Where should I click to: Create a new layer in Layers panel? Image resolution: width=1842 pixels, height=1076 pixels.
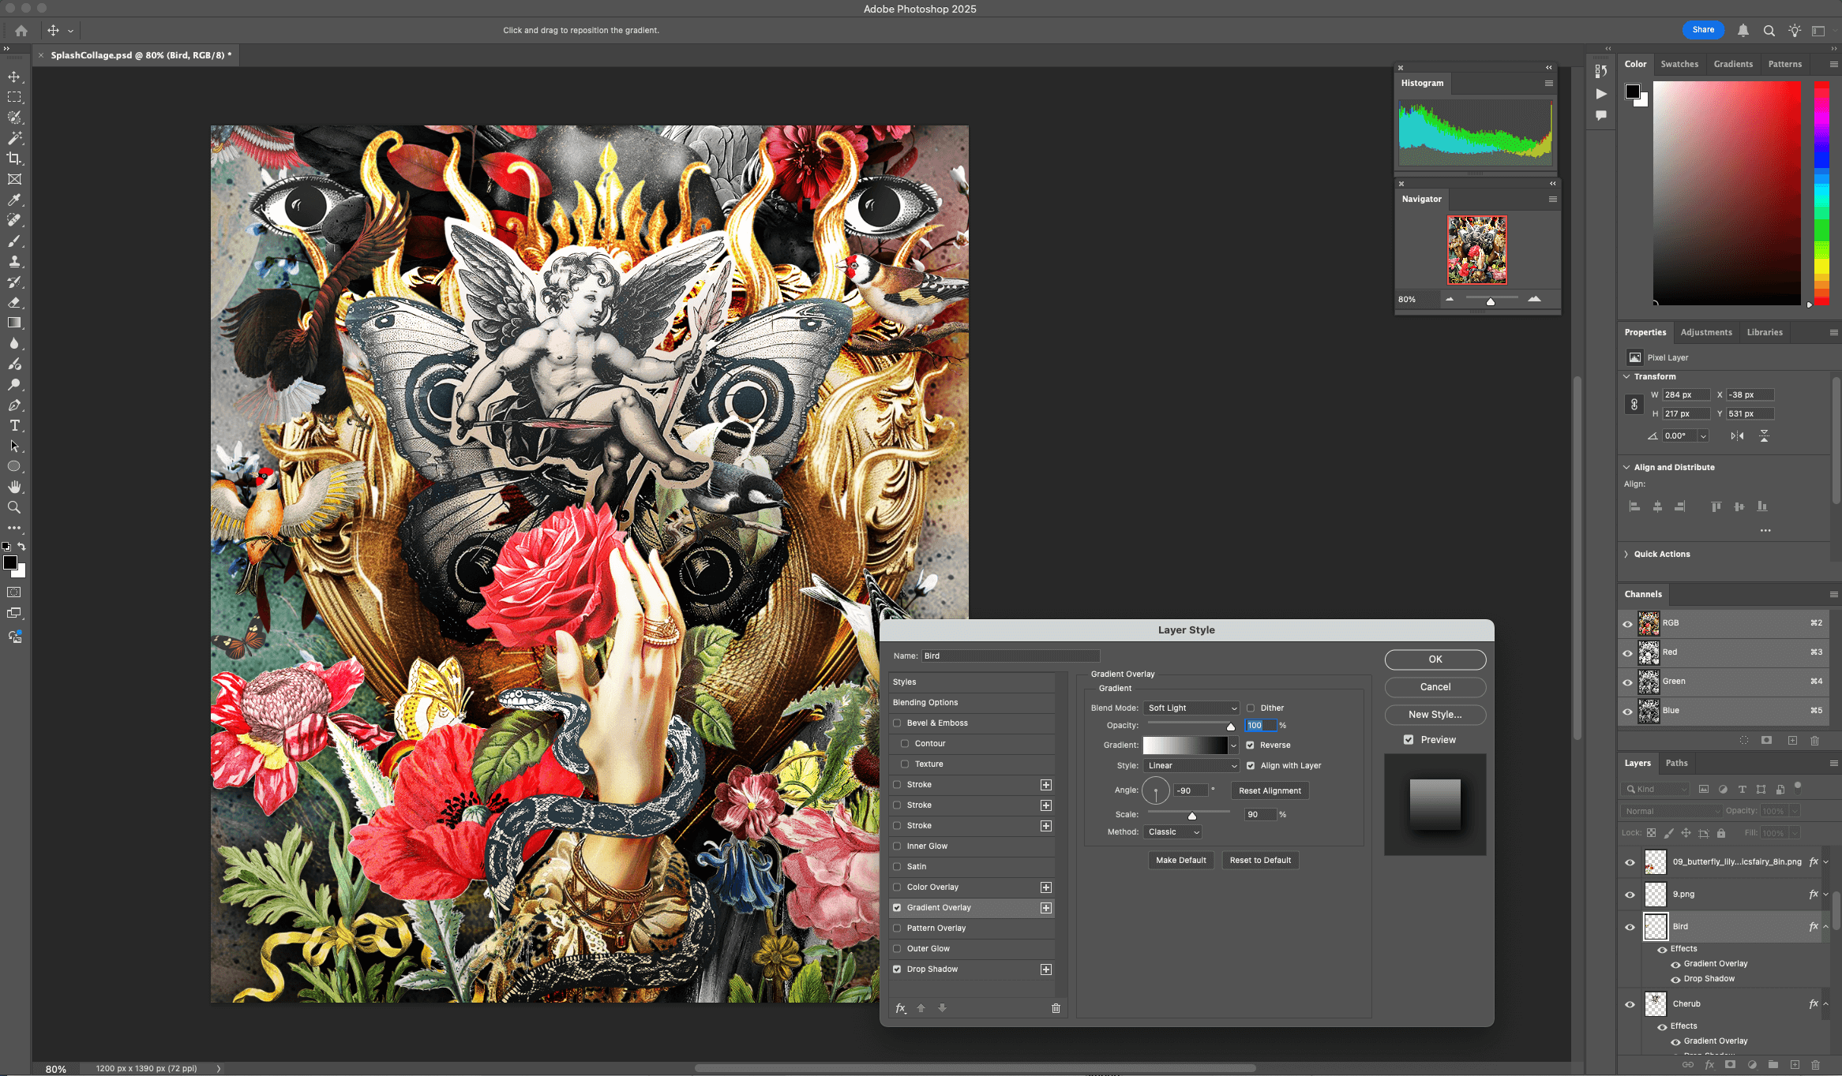1794,1064
